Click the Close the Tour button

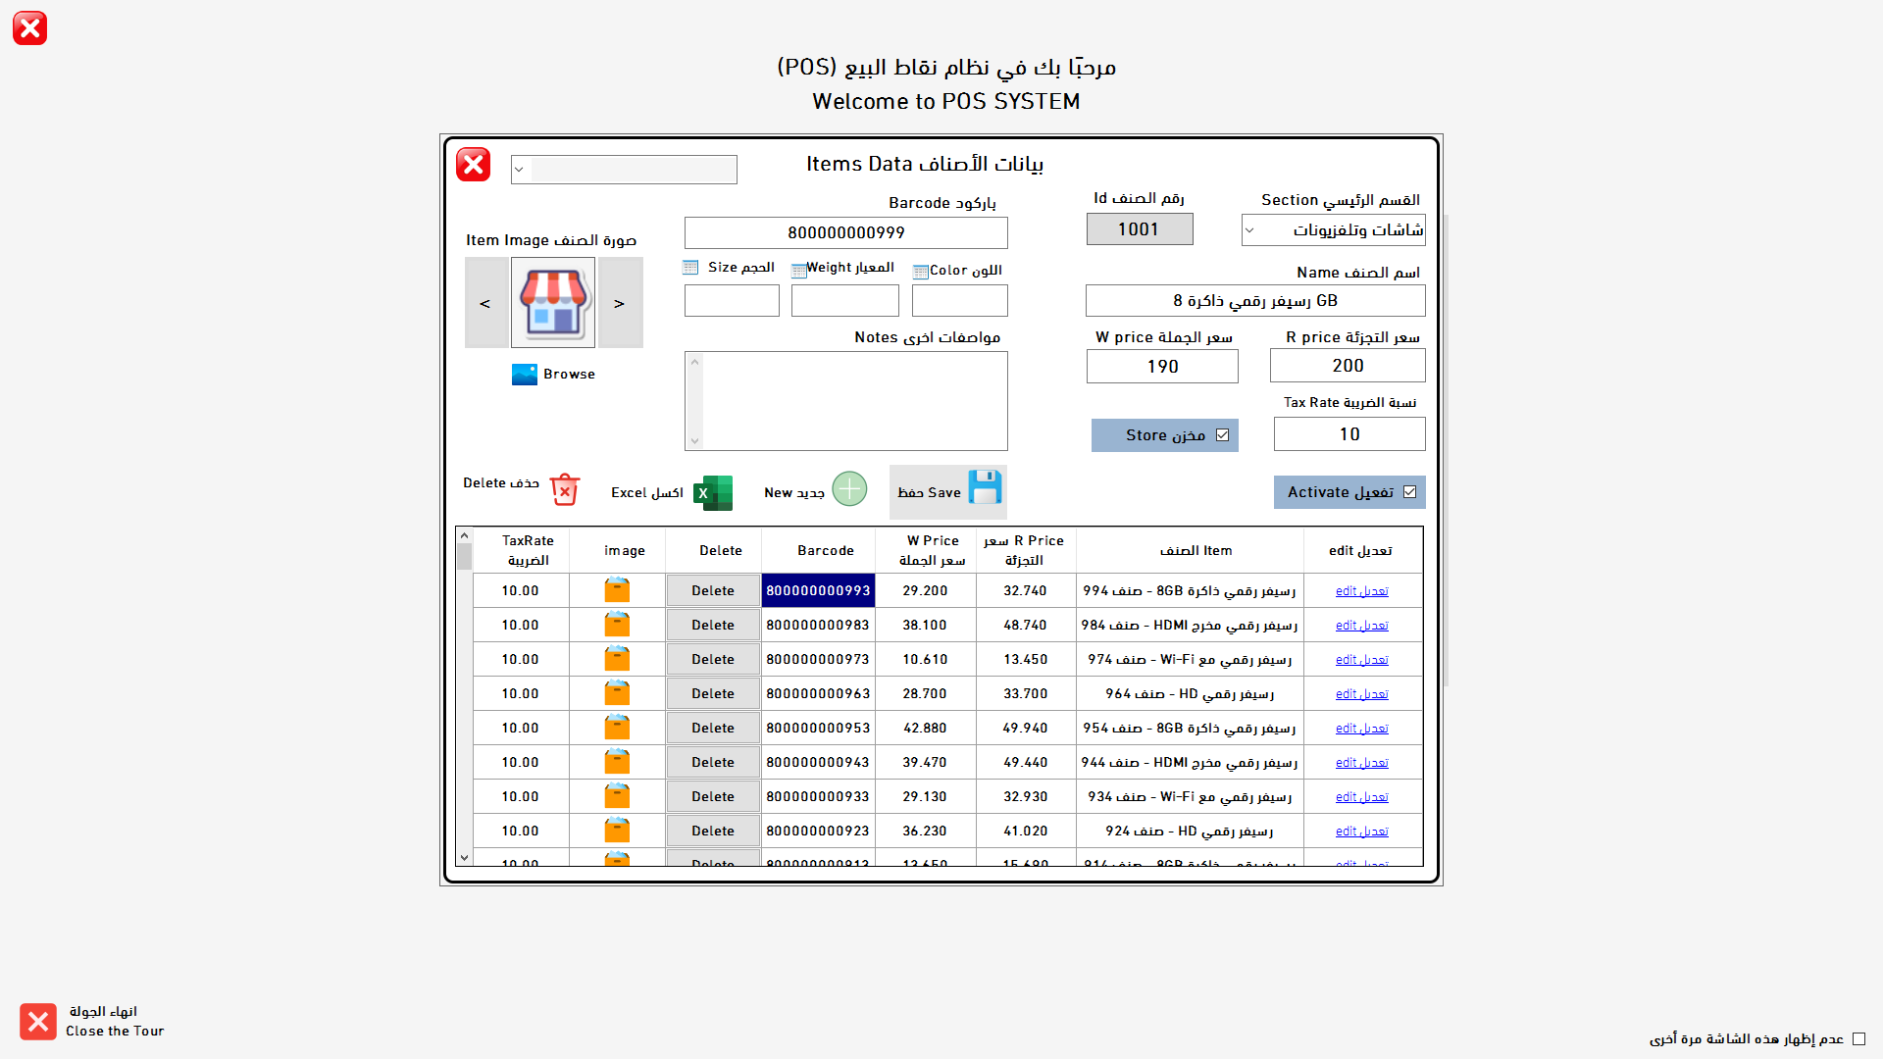click(37, 1021)
